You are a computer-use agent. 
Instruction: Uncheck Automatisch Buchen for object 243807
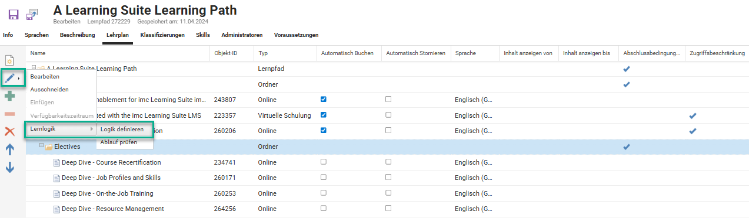(324, 99)
